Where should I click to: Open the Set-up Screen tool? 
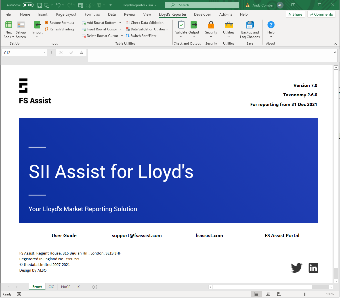[x=21, y=30]
